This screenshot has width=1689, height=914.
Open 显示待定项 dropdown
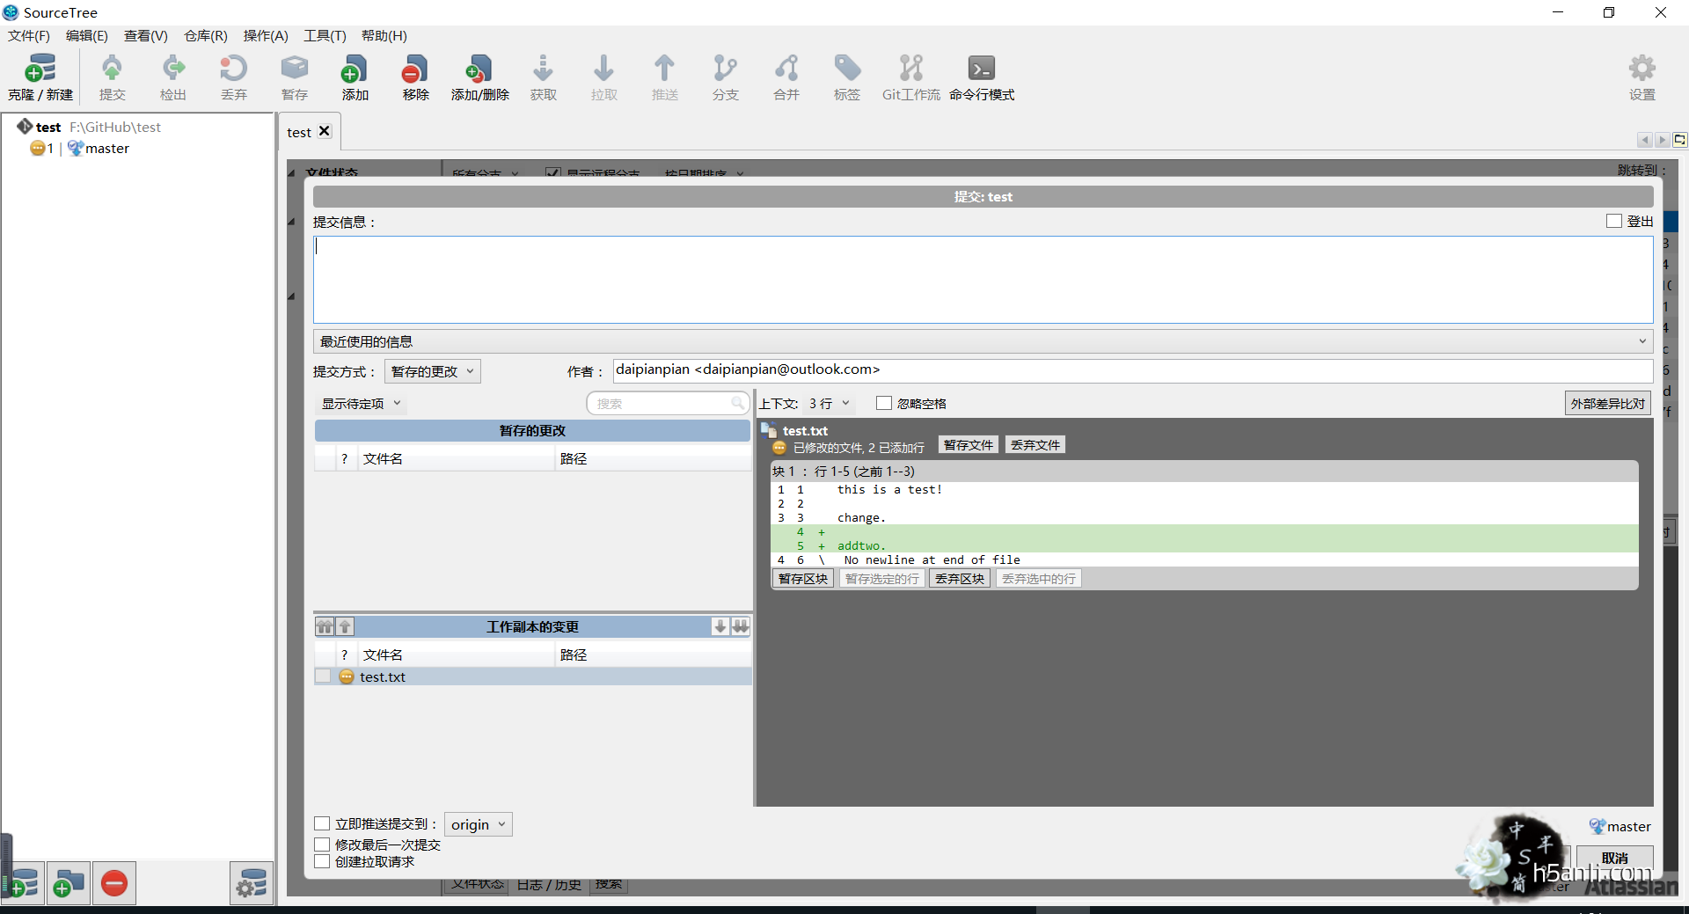(x=361, y=404)
